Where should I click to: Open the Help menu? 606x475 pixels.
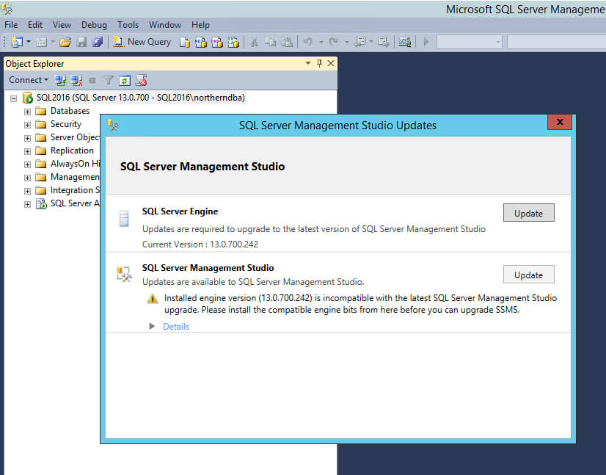[x=200, y=25]
